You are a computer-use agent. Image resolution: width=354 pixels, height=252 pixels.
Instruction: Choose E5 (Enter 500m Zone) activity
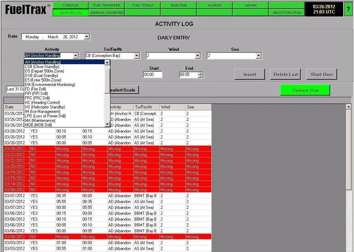pos(64,80)
